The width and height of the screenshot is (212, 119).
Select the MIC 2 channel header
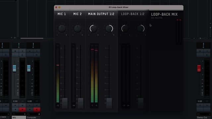click(78, 14)
